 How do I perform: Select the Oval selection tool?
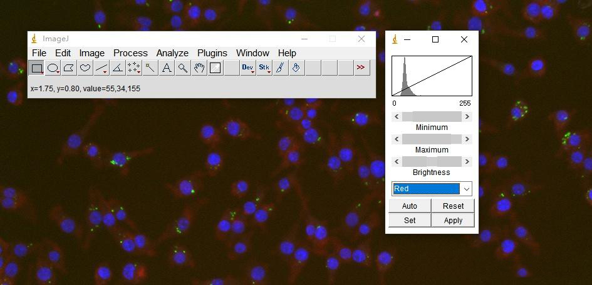53,68
